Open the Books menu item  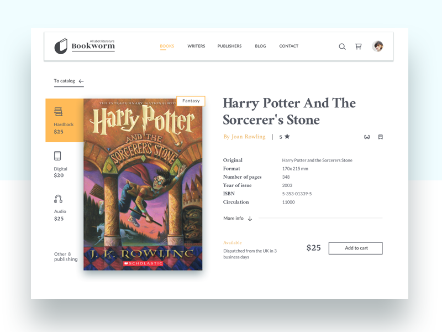click(x=167, y=46)
